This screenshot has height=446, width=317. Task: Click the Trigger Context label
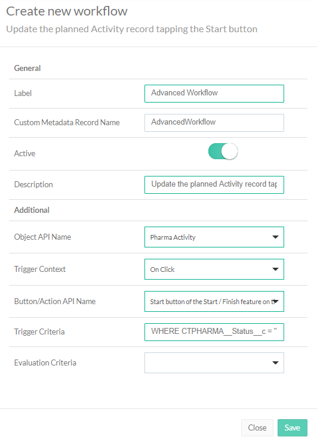[40, 270]
